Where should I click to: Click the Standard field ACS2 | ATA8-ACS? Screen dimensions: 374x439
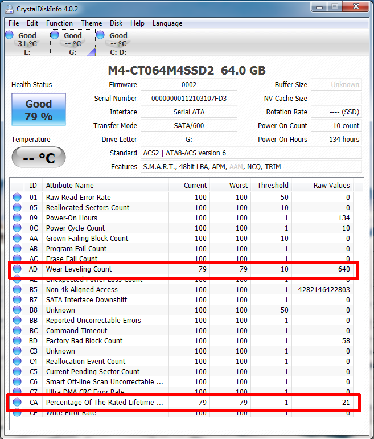pos(251,153)
